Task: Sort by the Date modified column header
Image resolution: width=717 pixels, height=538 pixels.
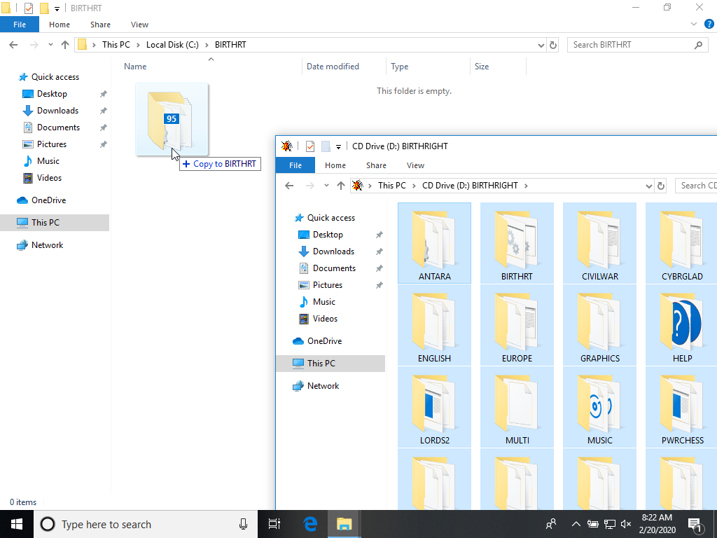Action: click(x=333, y=67)
